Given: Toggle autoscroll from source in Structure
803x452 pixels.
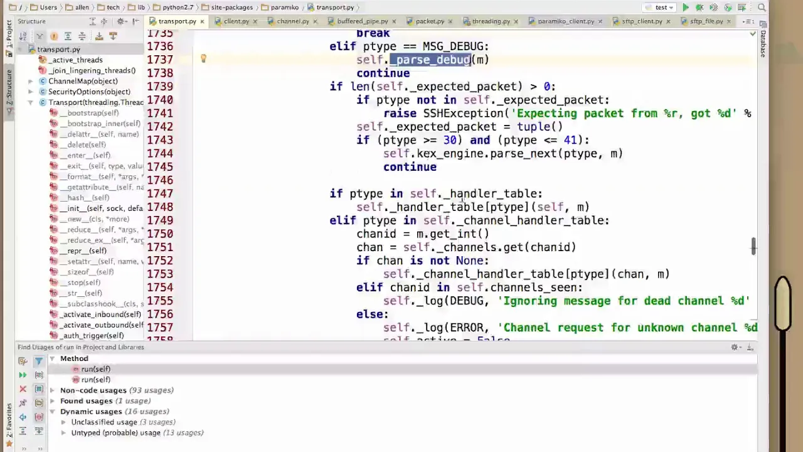Looking at the screenshot, I should click(113, 36).
